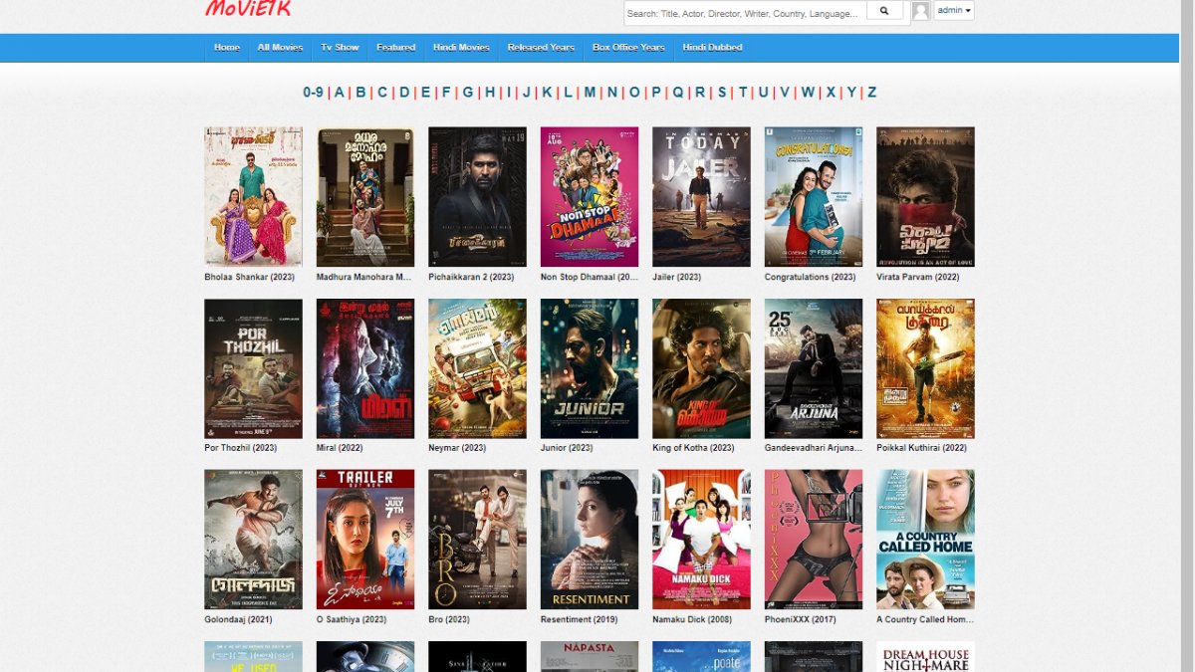Open the Virata Parvam poster
This screenshot has width=1195, height=672.
coord(925,196)
